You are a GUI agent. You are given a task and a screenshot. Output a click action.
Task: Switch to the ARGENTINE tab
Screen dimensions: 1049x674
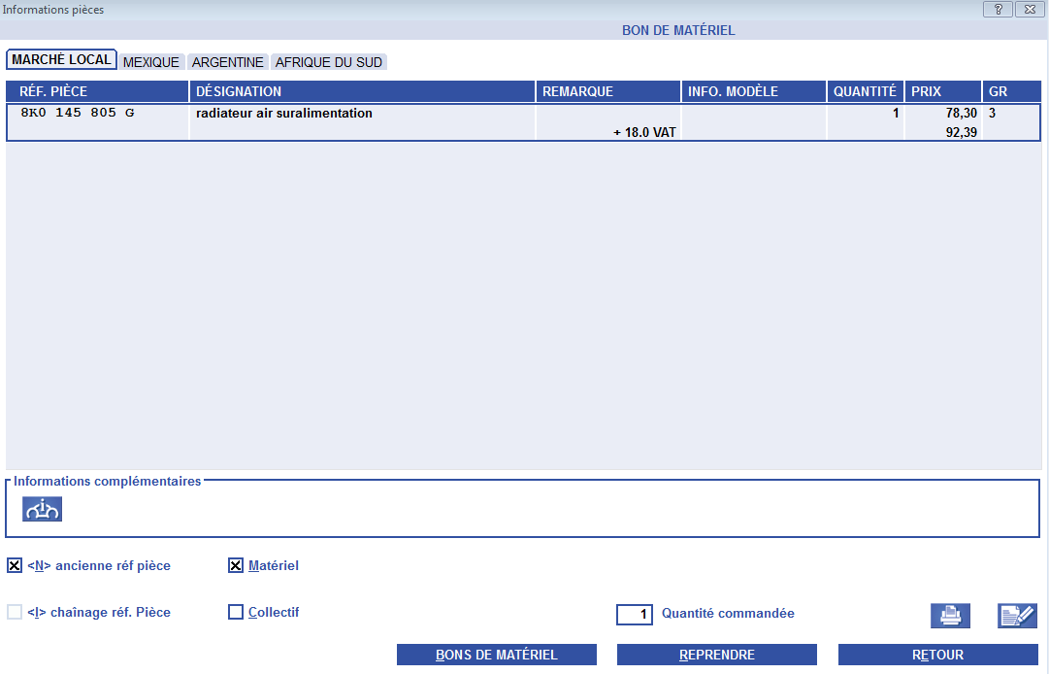[228, 62]
